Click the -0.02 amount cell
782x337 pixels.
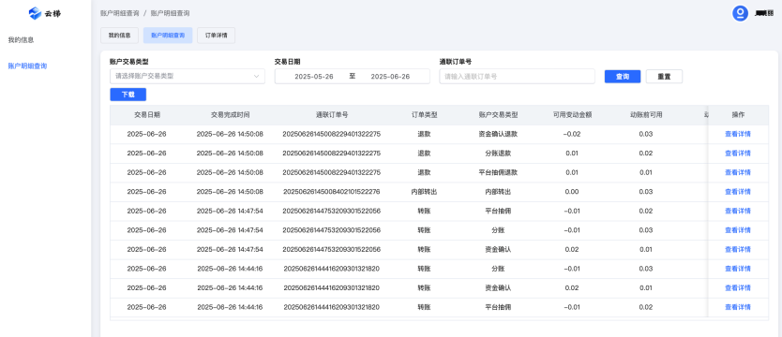572,134
